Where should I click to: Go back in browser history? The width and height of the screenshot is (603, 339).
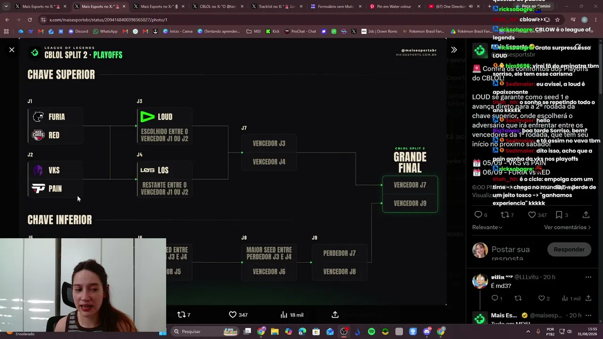(7, 20)
